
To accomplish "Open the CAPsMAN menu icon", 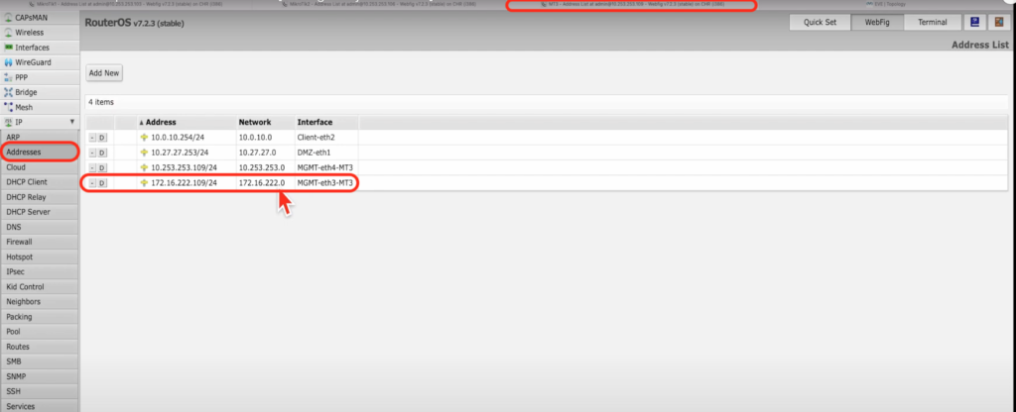I will [8, 18].
